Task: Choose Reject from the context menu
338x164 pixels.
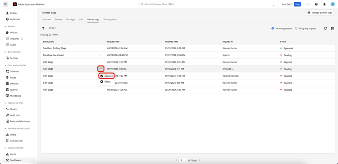Action: click(106, 82)
